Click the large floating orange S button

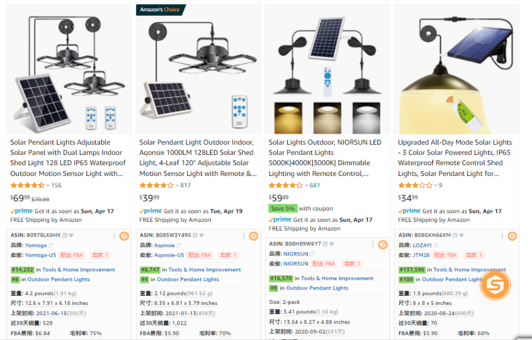(495, 285)
